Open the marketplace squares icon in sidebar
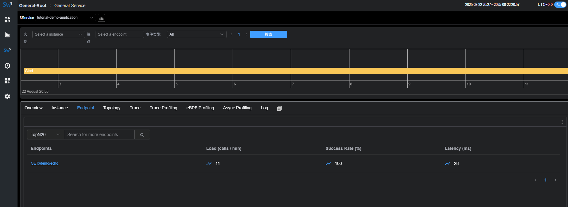The image size is (568, 207). pos(7,81)
